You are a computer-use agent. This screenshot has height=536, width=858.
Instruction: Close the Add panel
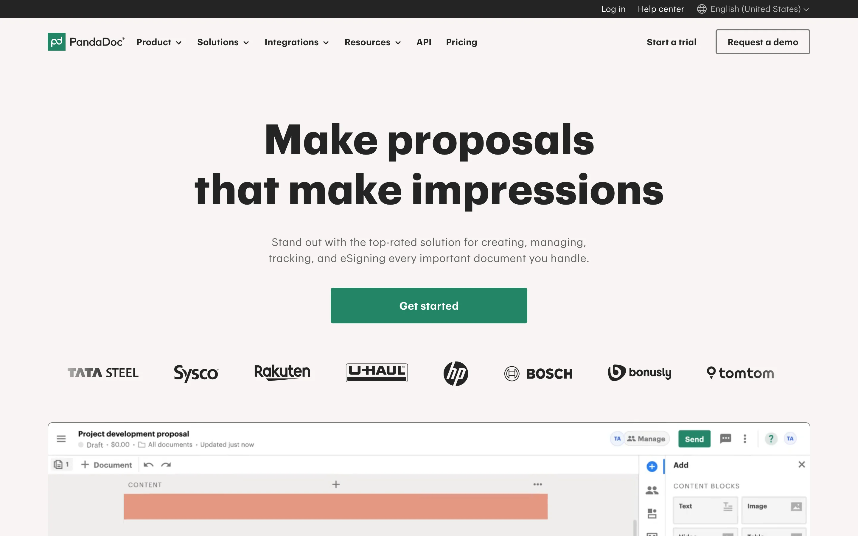click(801, 465)
